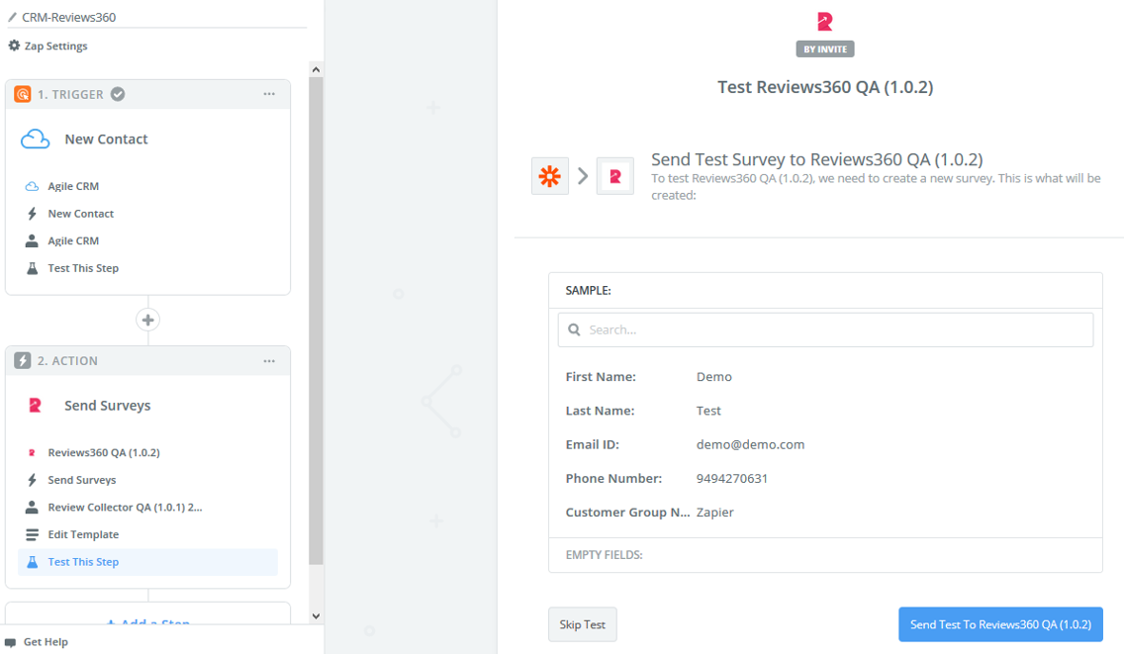Click the orange trigger icon in step 1

pyautogui.click(x=23, y=94)
